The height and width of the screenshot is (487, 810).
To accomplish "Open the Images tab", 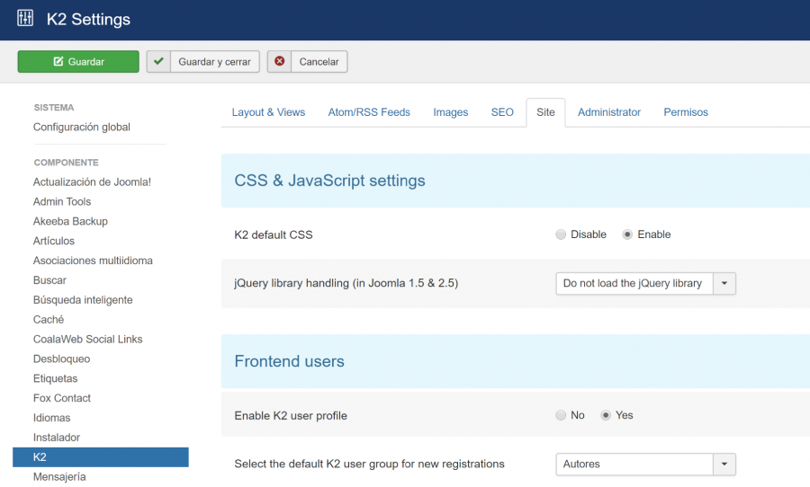I will (x=451, y=112).
